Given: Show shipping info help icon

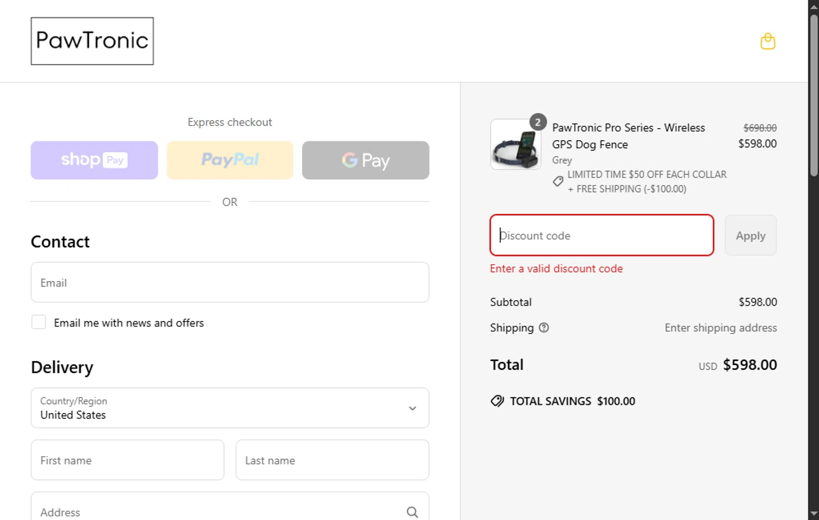Looking at the screenshot, I should click(544, 327).
